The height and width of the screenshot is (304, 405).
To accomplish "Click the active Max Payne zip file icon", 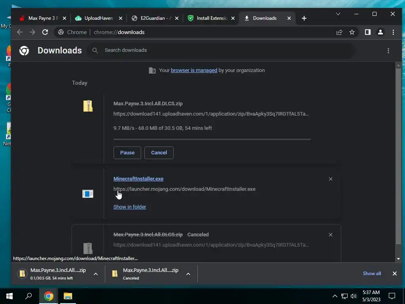I will point(88,106).
